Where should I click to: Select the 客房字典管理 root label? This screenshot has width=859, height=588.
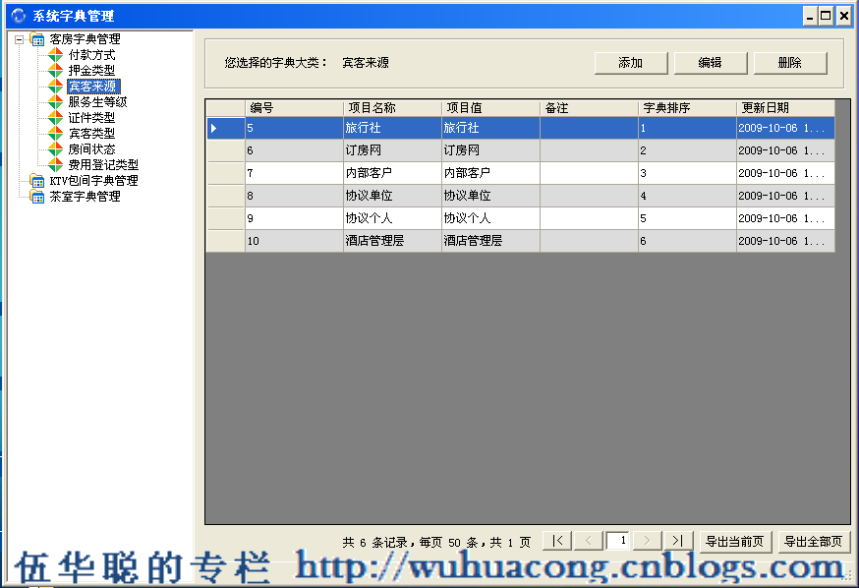(85, 39)
